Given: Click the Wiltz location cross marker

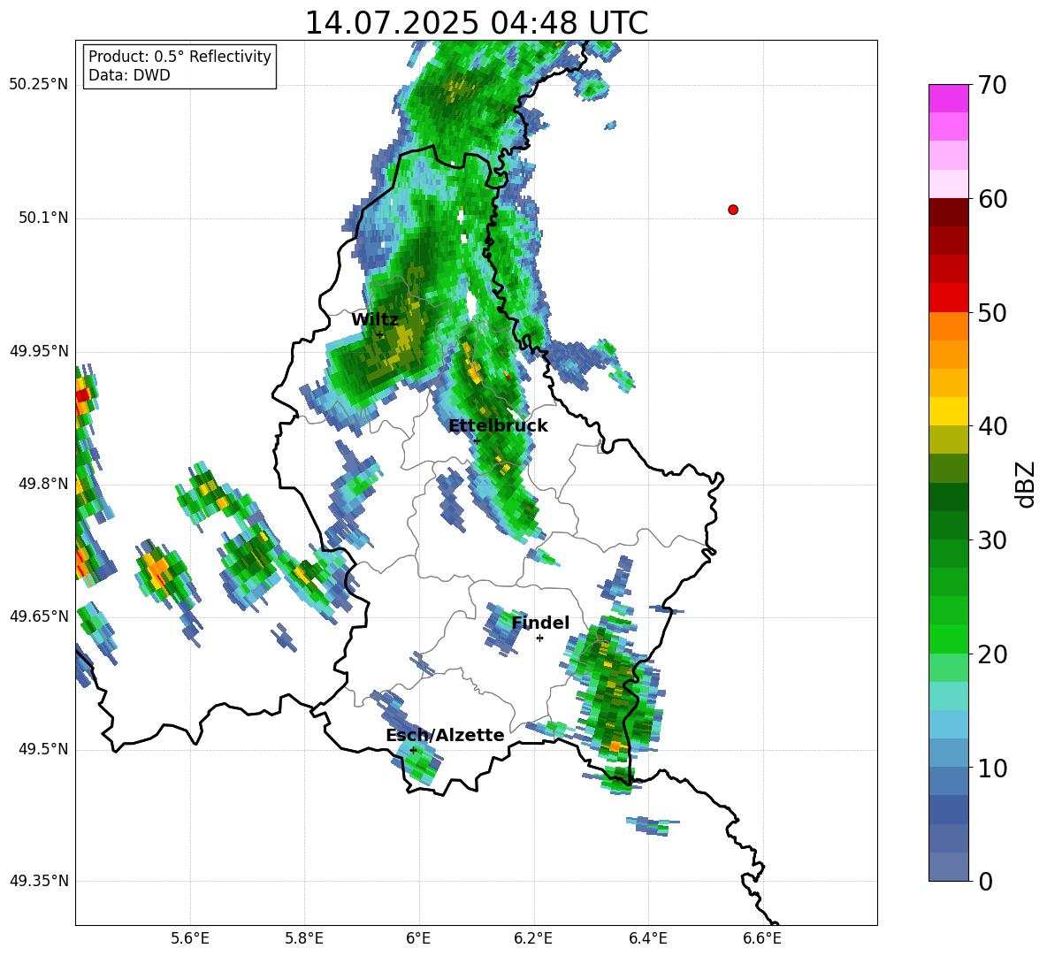Looking at the screenshot, I should 379,334.
